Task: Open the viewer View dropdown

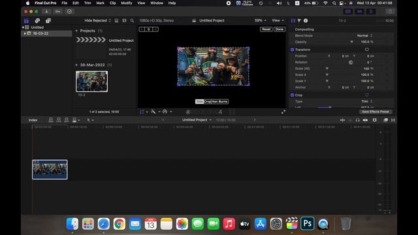Action: (x=278, y=20)
